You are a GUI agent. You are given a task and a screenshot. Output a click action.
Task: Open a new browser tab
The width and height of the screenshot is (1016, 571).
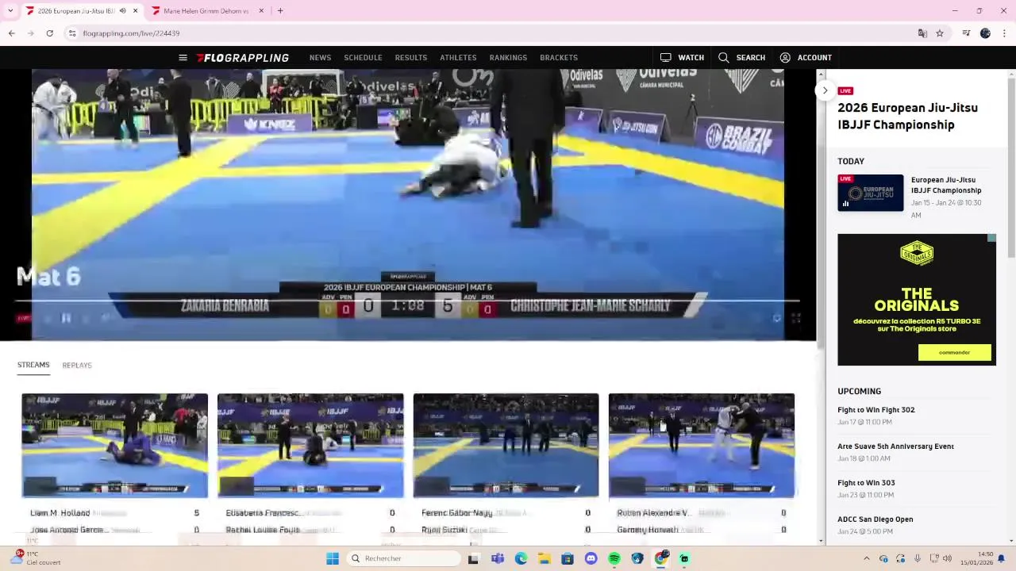click(280, 11)
